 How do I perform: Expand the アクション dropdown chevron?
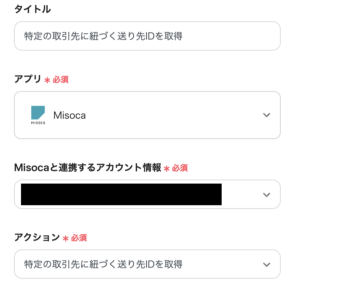(266, 264)
